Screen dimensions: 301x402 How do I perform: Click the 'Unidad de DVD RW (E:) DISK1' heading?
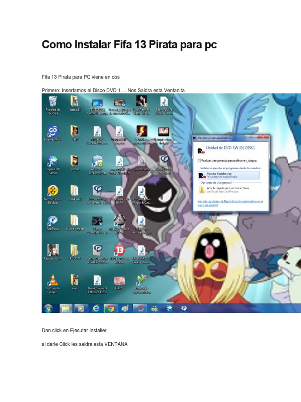(x=230, y=148)
